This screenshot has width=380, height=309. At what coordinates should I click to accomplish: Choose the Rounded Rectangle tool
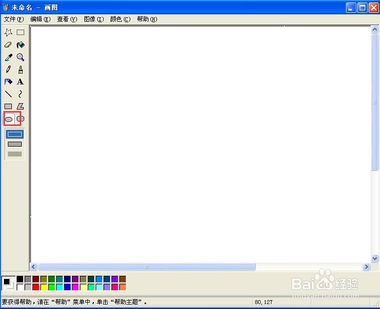coord(21,119)
